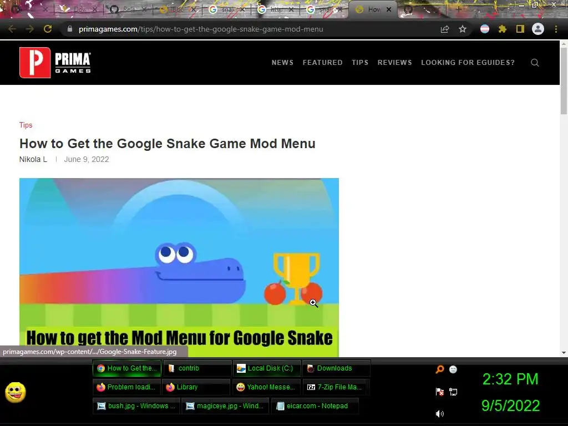Click the Prima Games logo
The width and height of the screenshot is (568, 426).
[x=55, y=62]
